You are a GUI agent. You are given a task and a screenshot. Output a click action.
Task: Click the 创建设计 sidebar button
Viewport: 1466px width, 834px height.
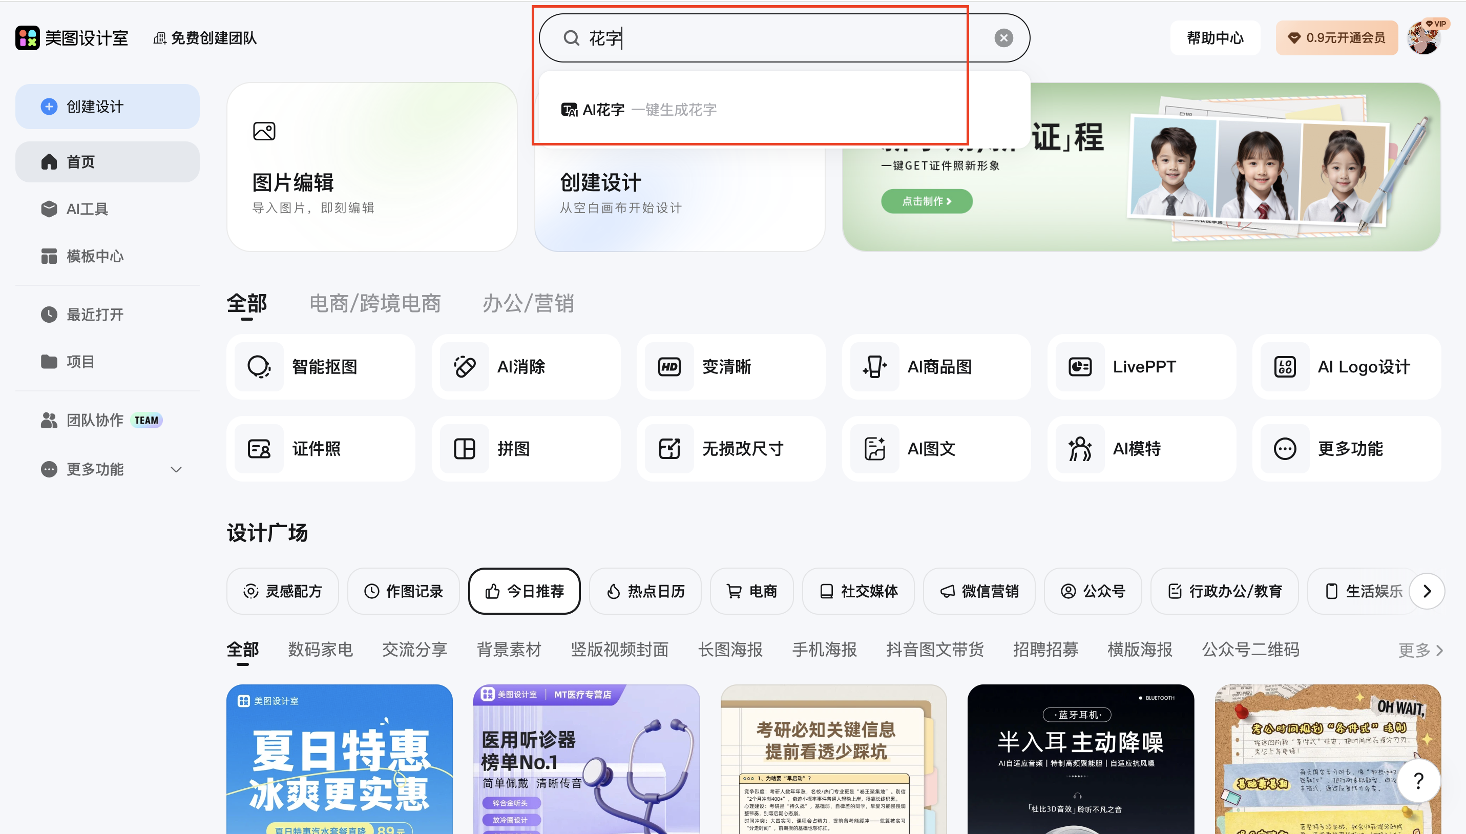(x=108, y=107)
